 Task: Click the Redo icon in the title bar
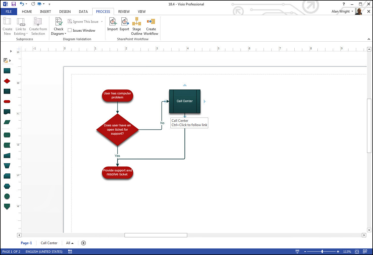point(33,4)
